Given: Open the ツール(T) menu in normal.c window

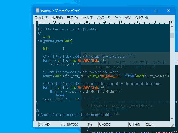Looking at the screenshot, I should [x=87, y=18].
